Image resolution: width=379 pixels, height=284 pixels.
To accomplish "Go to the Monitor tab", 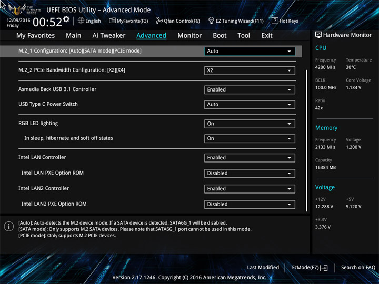I will pyautogui.click(x=189, y=36).
